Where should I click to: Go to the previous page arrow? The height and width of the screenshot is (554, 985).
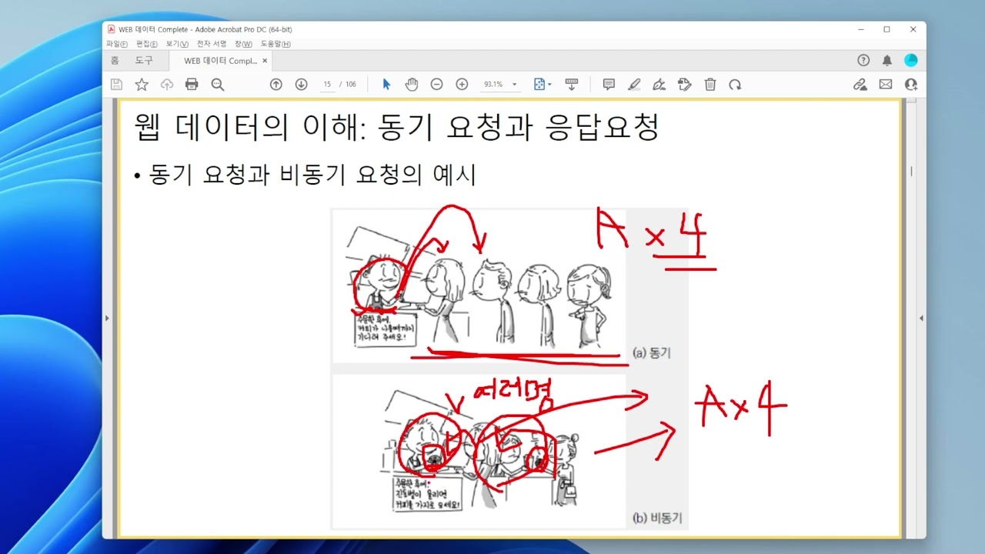[275, 84]
